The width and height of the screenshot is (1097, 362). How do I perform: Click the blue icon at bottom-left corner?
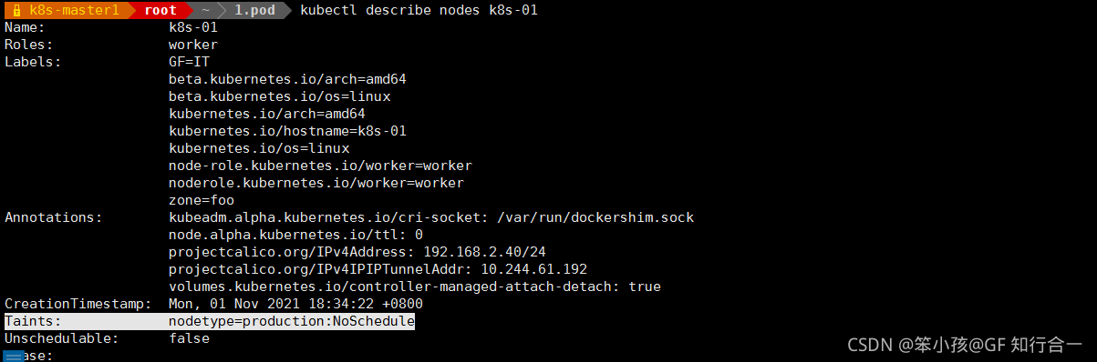pyautogui.click(x=13, y=356)
